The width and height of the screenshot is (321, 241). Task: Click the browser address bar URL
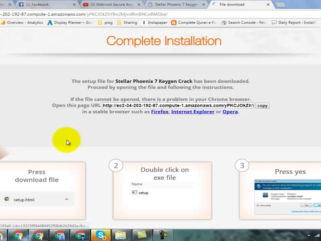pyautogui.click(x=84, y=14)
